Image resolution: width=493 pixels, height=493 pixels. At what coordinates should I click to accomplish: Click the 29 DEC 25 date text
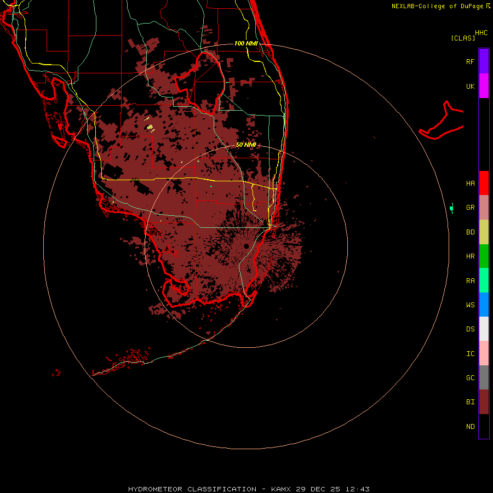pos(319,489)
